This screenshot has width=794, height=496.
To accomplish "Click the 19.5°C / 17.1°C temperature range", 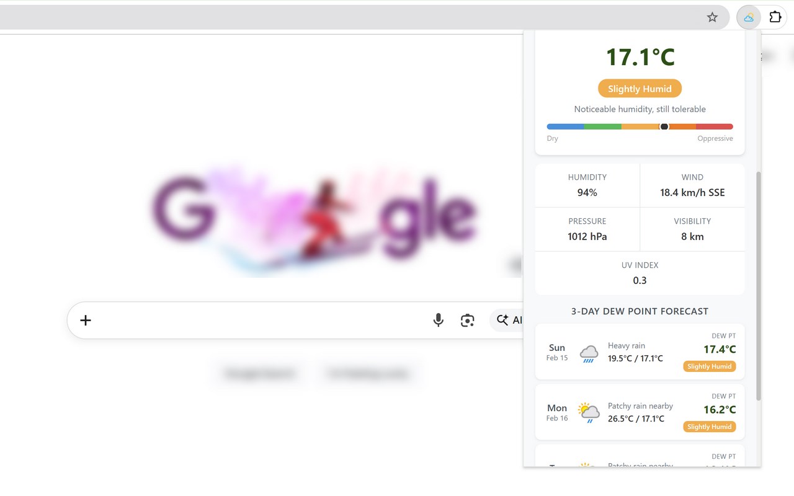I will [636, 358].
